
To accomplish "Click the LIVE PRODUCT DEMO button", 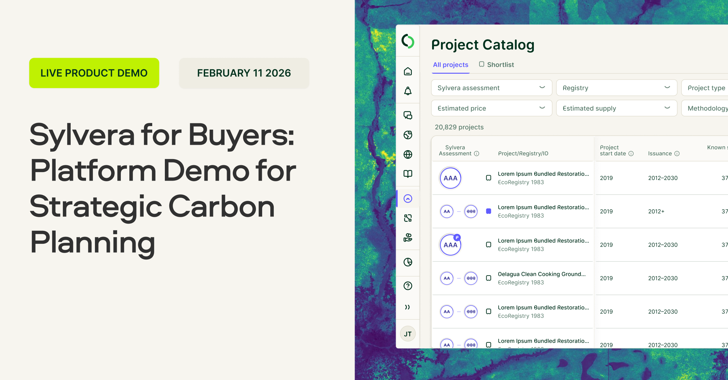I will [94, 73].
